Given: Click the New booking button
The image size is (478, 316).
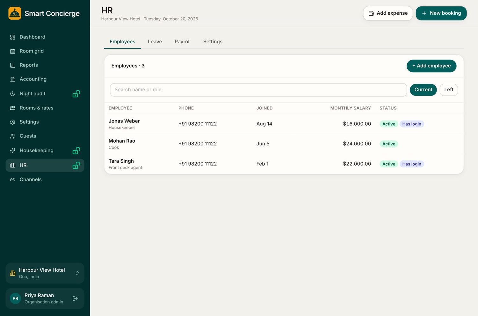Looking at the screenshot, I should (441, 13).
